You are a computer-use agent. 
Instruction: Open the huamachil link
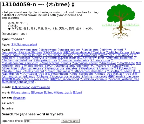pyautogui.click(x=124, y=55)
